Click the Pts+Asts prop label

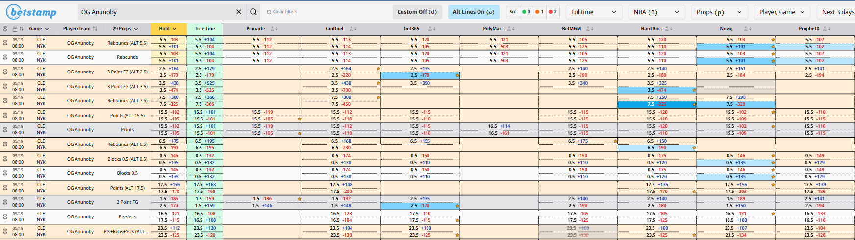point(127,217)
